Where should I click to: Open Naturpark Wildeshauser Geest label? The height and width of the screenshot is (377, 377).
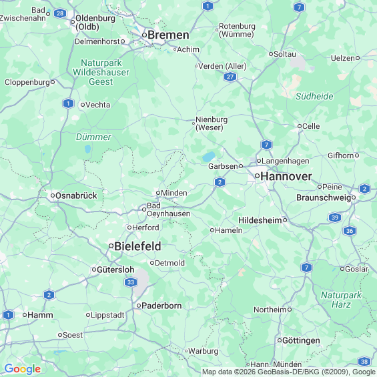[x=101, y=72]
